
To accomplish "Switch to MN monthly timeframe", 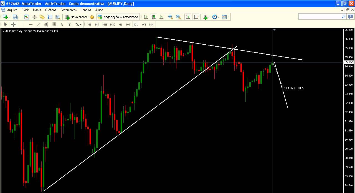I will (151, 24).
